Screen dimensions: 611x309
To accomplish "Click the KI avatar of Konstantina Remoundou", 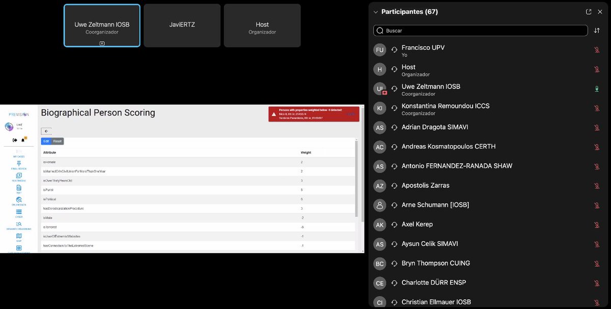I will point(379,108).
